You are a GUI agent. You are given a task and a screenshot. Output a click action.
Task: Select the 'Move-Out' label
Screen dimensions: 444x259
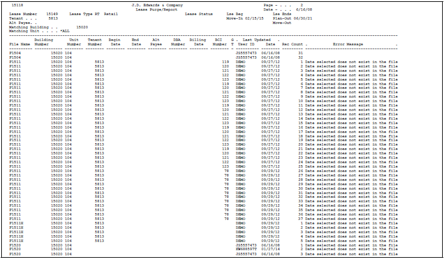pos(282,23)
